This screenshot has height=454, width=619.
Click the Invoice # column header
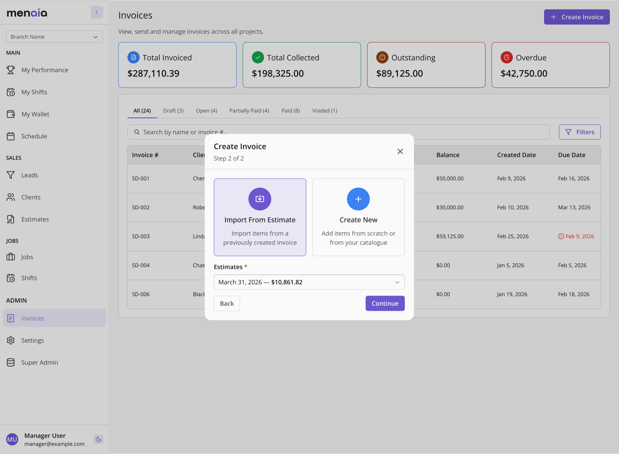(x=145, y=155)
